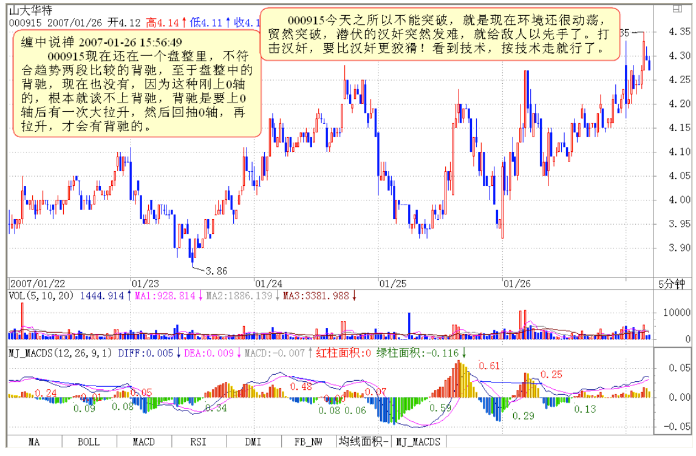Click the green area label 0.59

[x=440, y=407]
